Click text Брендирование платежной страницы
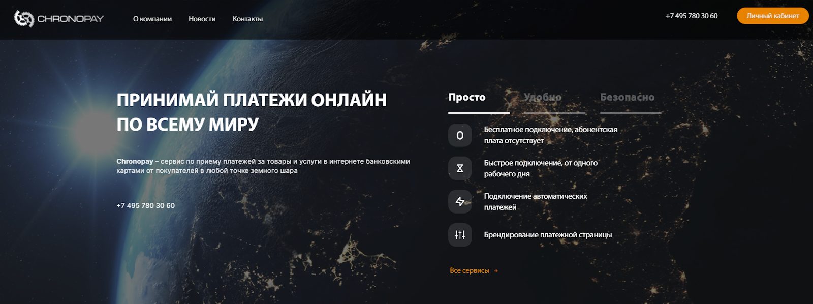The image size is (813, 304). 548,235
